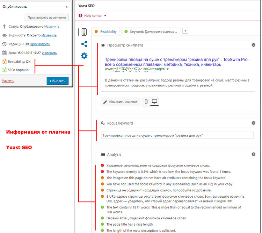Click the eye icon in snippet preview header
The width and height of the screenshot is (262, 233).
[103, 45]
